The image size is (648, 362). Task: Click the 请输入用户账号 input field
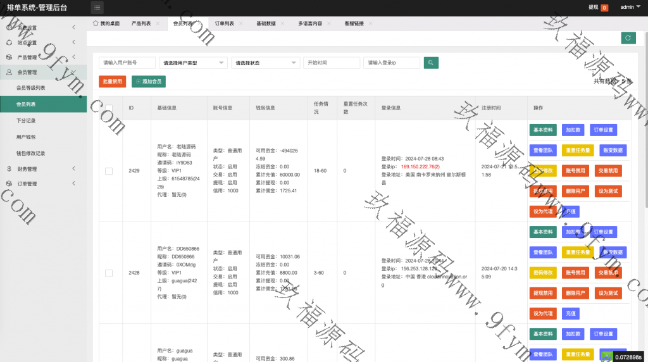[x=127, y=63]
